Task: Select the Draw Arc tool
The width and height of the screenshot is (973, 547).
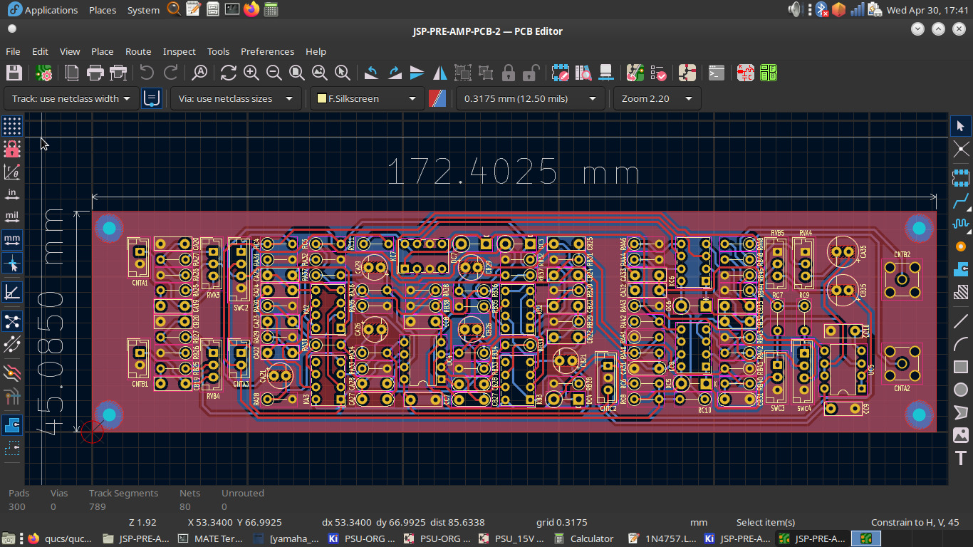Action: coord(961,344)
